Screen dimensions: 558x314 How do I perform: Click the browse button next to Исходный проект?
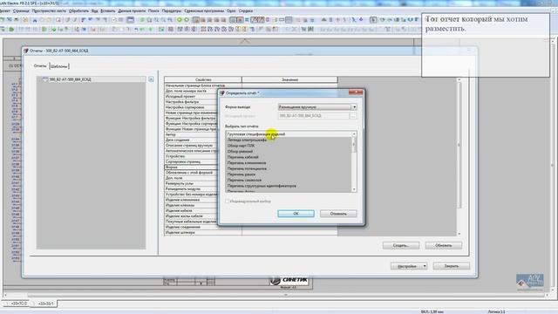[x=352, y=116]
